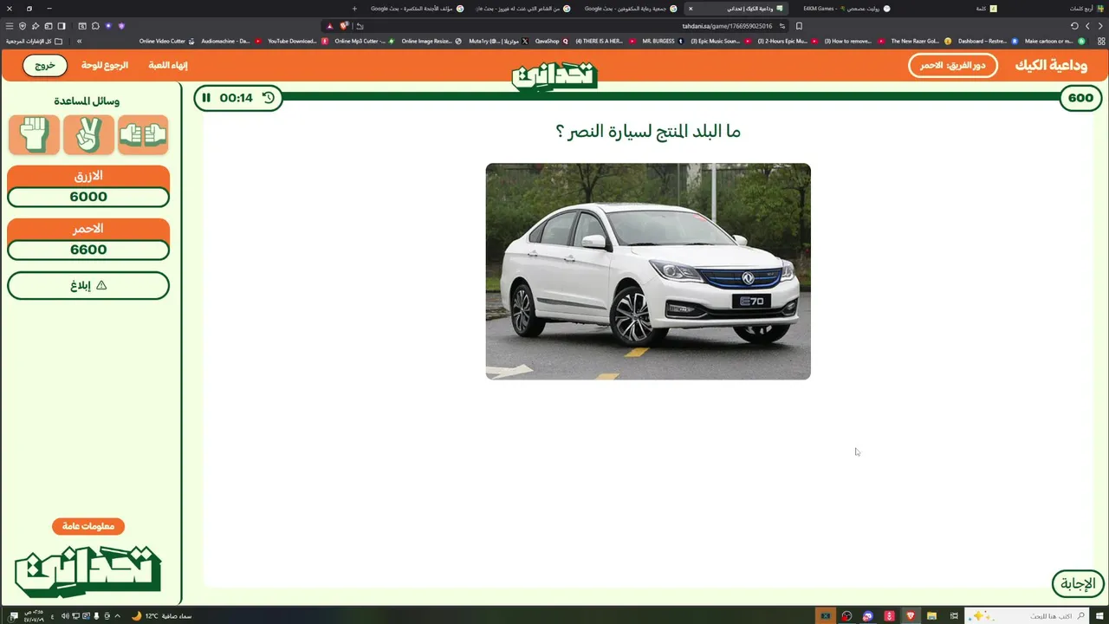Return to board via الرجوع للوحة
1109x624 pixels.
click(105, 65)
